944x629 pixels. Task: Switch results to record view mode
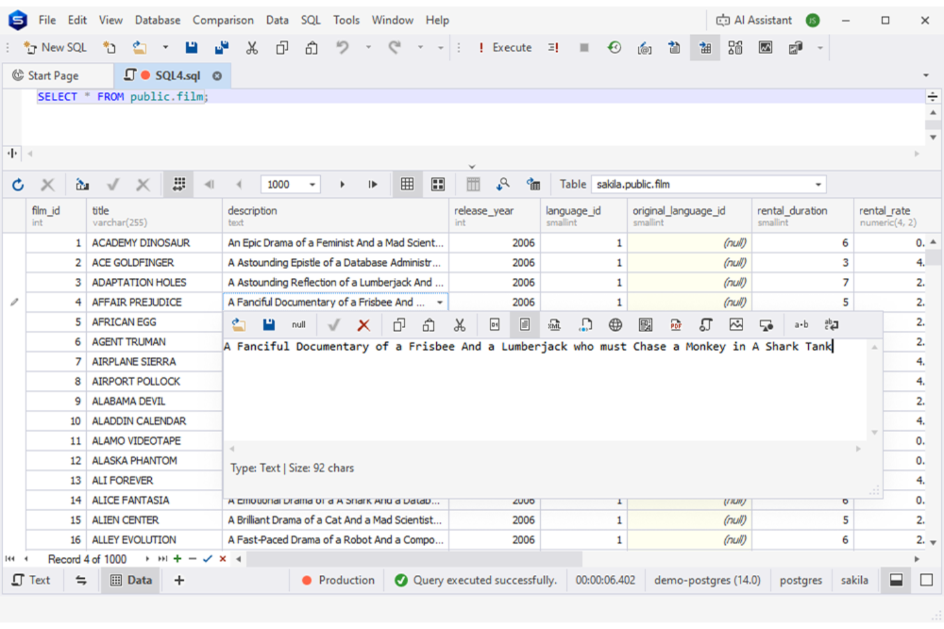(438, 184)
